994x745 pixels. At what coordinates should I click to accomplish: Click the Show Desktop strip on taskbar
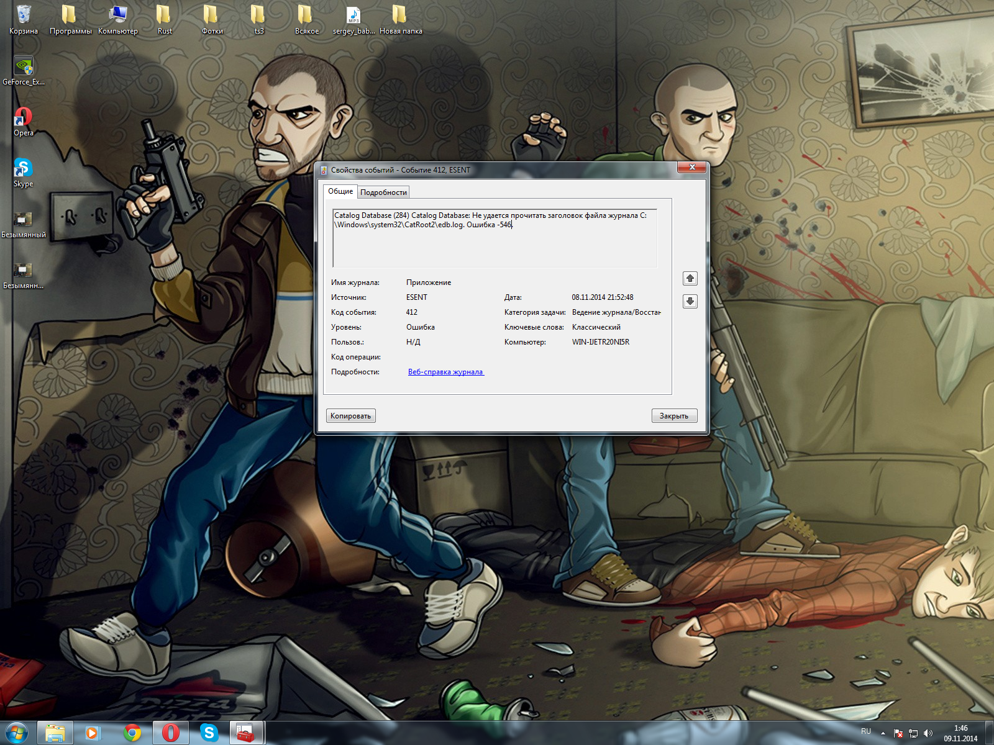coord(989,733)
